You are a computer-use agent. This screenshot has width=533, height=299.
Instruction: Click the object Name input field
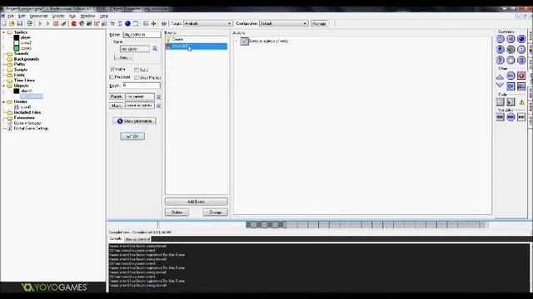(x=142, y=35)
